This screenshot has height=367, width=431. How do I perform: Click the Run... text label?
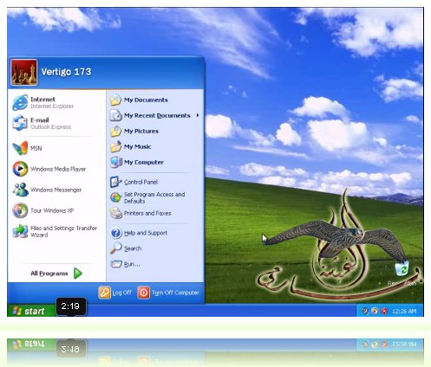(x=132, y=264)
